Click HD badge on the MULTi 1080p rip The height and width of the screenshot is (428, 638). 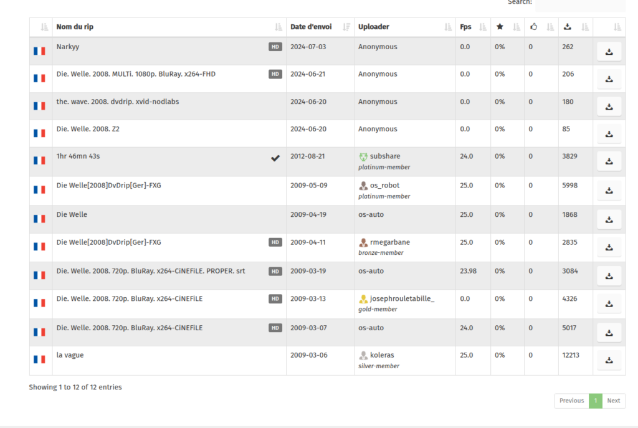pos(275,74)
